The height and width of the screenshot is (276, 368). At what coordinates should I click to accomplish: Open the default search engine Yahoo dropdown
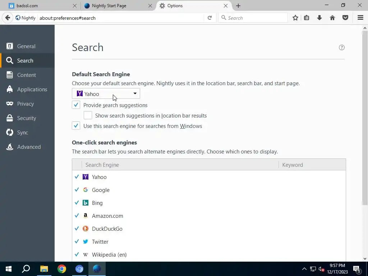(x=106, y=94)
